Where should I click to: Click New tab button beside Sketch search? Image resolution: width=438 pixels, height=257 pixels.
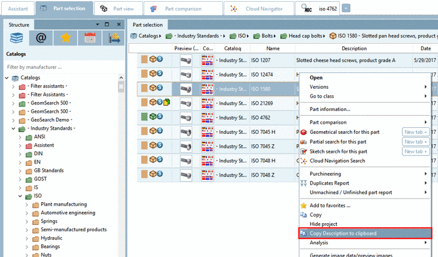(x=416, y=151)
